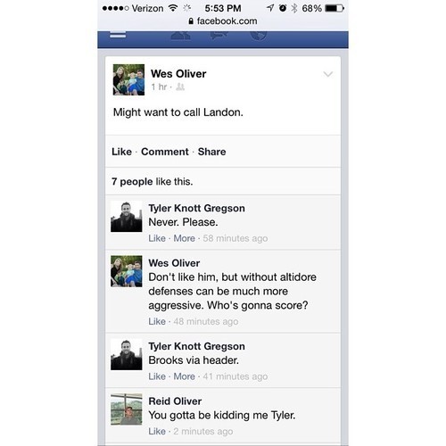The height and width of the screenshot is (446, 446).
Task: Open Tyler Knott Gregson's name on first comment
Action: pyautogui.click(x=196, y=208)
